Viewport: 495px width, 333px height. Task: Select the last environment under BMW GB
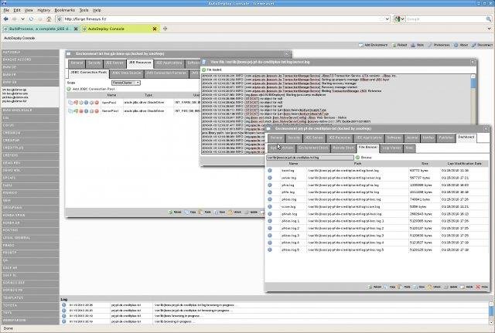[x=15, y=101]
